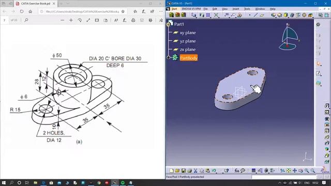331x186 pixels.
Task: Open the Edit menu in CATIA
Action: [215, 9]
